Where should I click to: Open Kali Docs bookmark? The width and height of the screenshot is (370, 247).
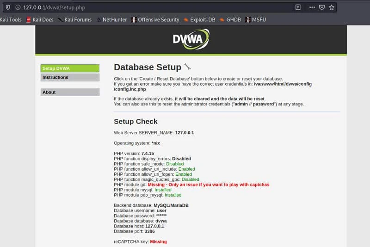40,20
